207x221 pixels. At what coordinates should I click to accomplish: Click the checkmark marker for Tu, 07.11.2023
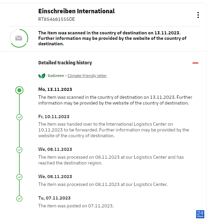(x=19, y=199)
